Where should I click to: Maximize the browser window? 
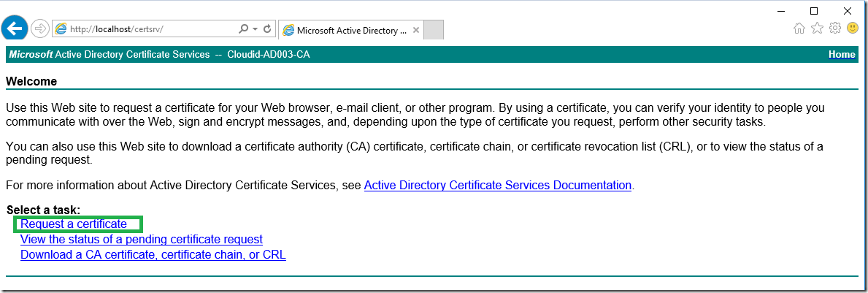point(814,10)
